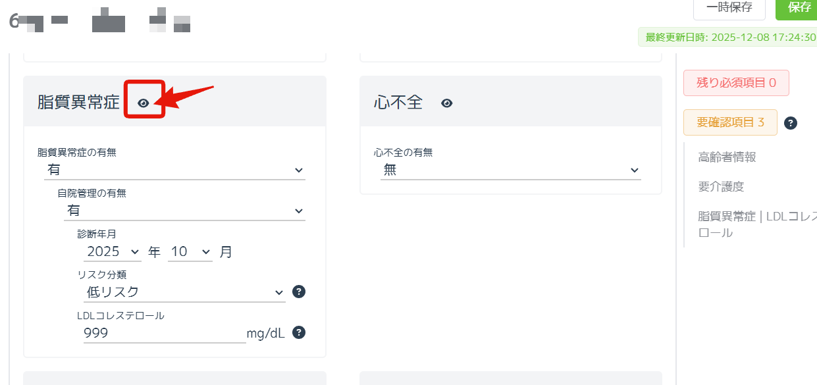Click the 脂質異常症 section header title
Image resolution: width=817 pixels, height=385 pixels.
click(x=78, y=102)
